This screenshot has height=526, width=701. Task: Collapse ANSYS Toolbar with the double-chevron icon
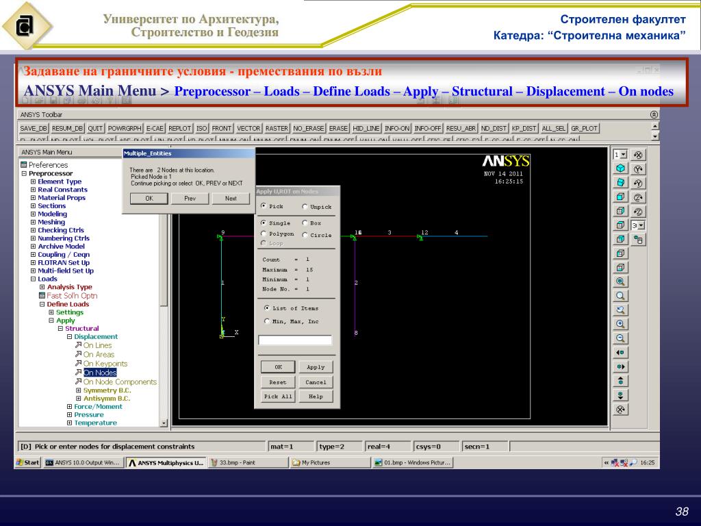[654, 114]
